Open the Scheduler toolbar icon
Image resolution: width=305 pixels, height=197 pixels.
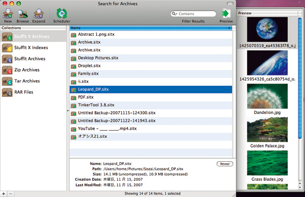click(x=61, y=13)
